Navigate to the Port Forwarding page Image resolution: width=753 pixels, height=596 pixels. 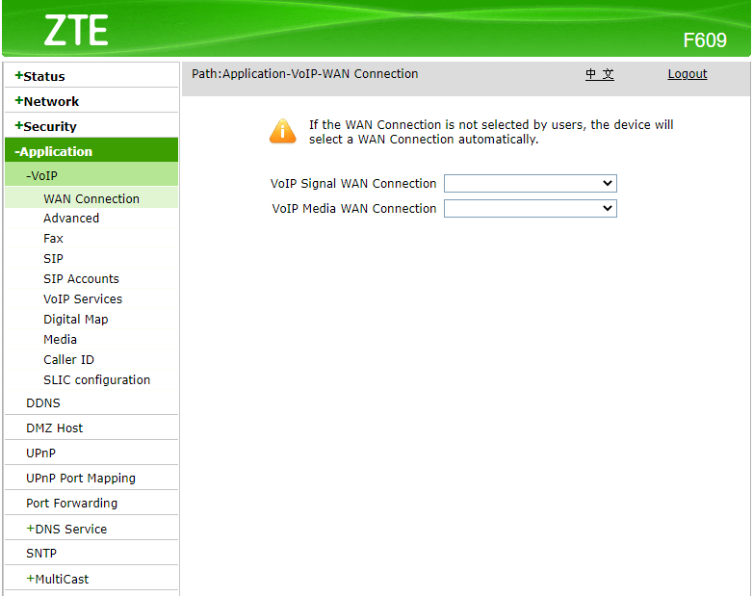71,503
